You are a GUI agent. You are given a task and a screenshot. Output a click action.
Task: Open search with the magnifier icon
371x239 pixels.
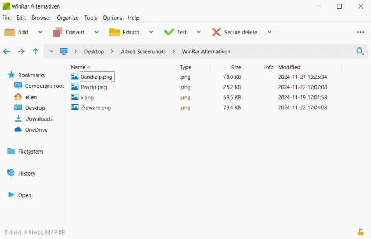coord(360,51)
